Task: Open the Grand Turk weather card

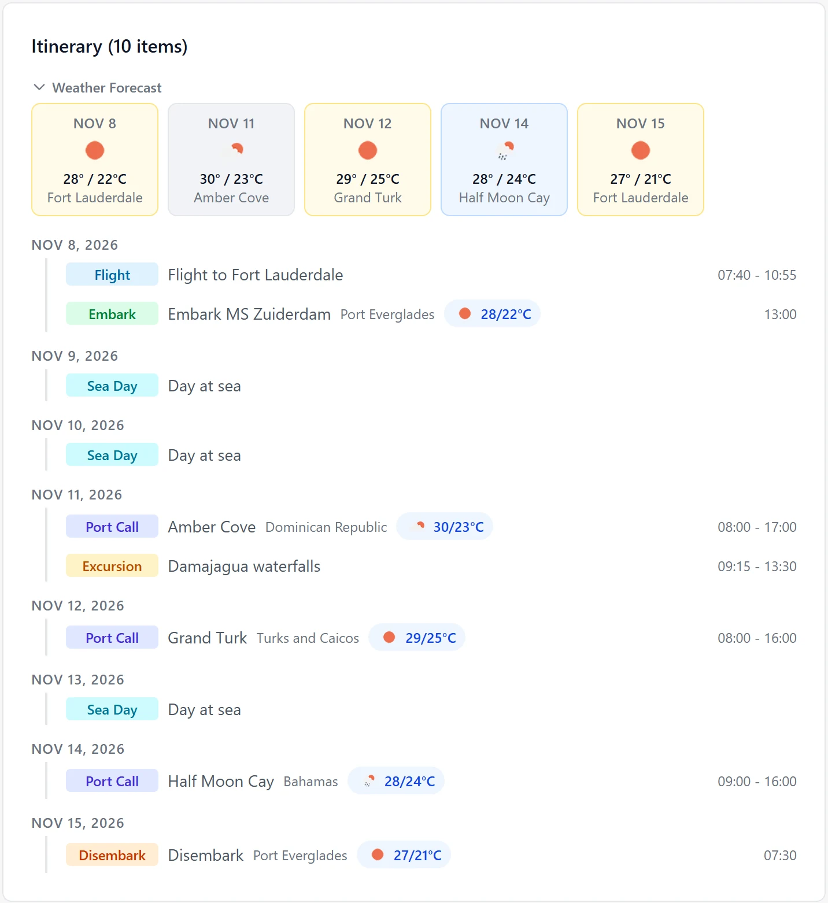Action: tap(368, 160)
